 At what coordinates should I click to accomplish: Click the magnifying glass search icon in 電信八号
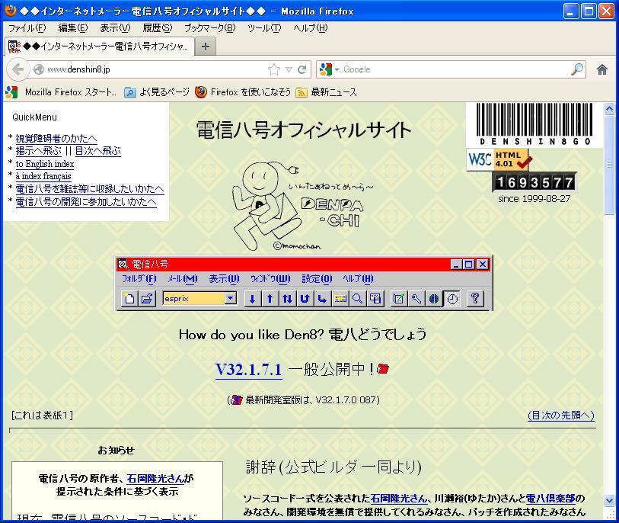click(357, 298)
